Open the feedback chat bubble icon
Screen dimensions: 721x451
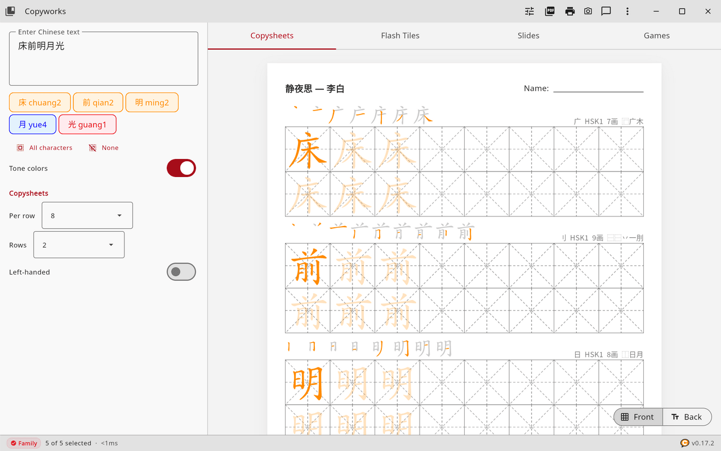click(x=606, y=11)
